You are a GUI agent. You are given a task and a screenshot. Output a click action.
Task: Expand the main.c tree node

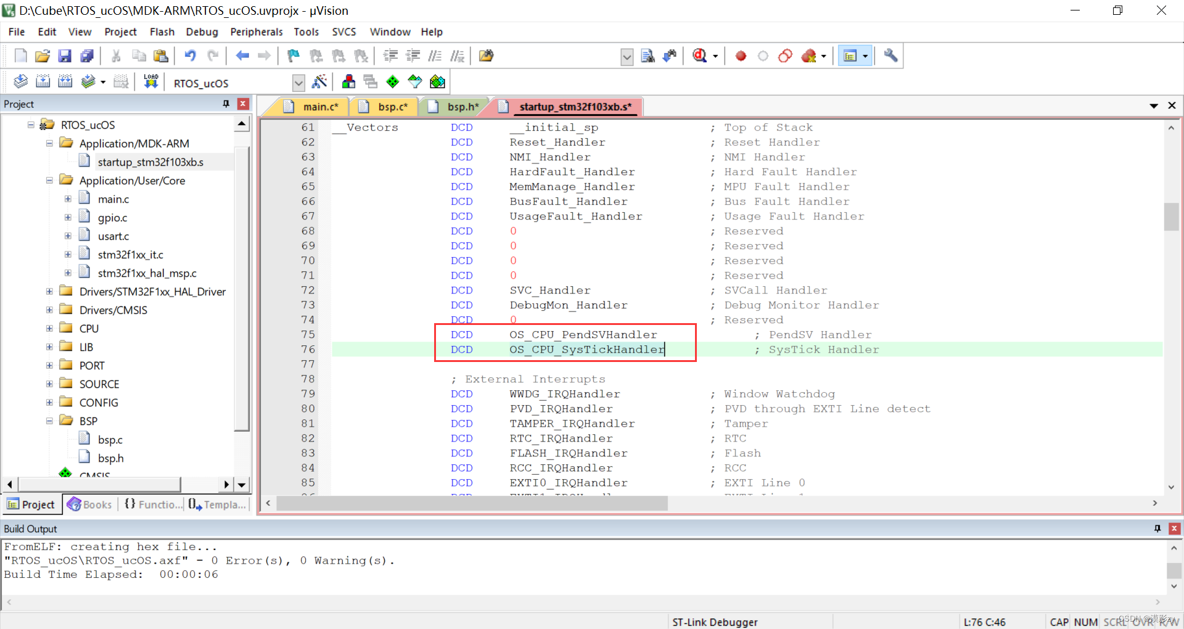68,199
